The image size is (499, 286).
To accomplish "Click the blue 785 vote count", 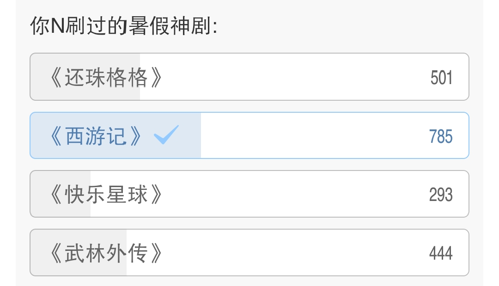I will [x=440, y=137].
